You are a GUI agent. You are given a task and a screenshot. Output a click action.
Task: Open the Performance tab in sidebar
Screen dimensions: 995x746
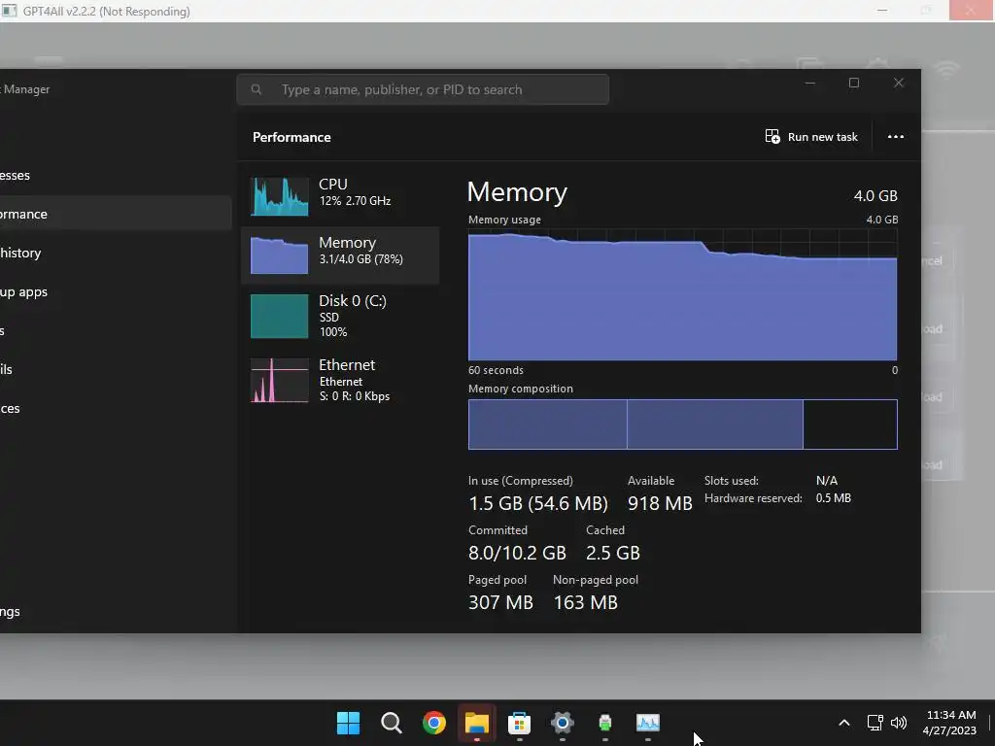point(115,214)
